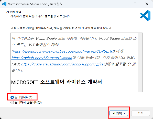
Task: Open the LICENSE.txt GitHub link
Action: pyautogui.click(x=63, y=51)
